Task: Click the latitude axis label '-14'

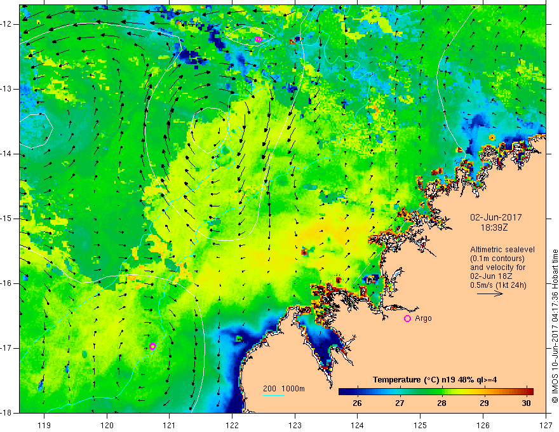Action: 6,154
